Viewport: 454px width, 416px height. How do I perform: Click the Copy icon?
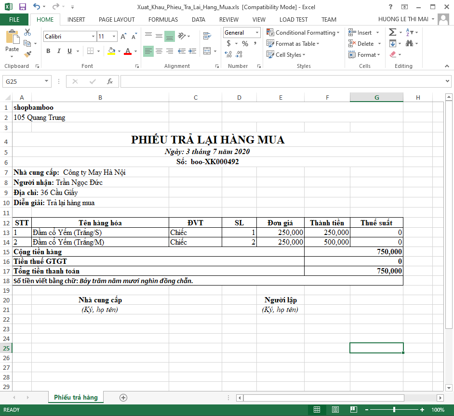click(27, 43)
